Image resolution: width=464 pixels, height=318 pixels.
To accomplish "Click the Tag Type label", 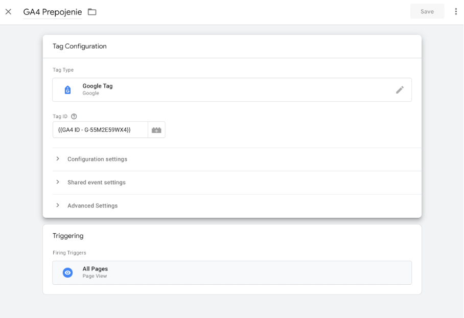I will click(63, 70).
